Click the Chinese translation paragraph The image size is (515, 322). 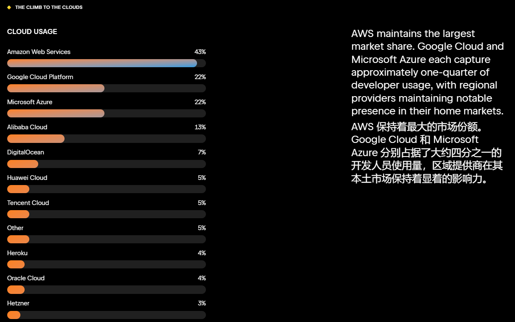click(x=427, y=153)
